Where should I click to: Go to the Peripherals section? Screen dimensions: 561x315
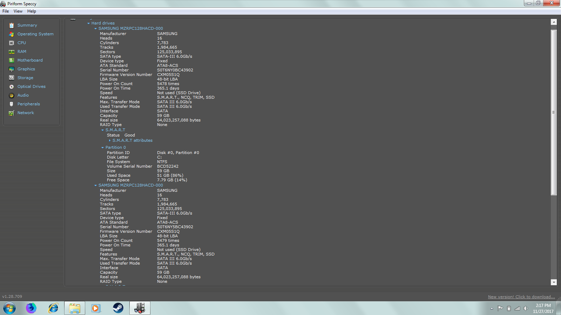29,104
